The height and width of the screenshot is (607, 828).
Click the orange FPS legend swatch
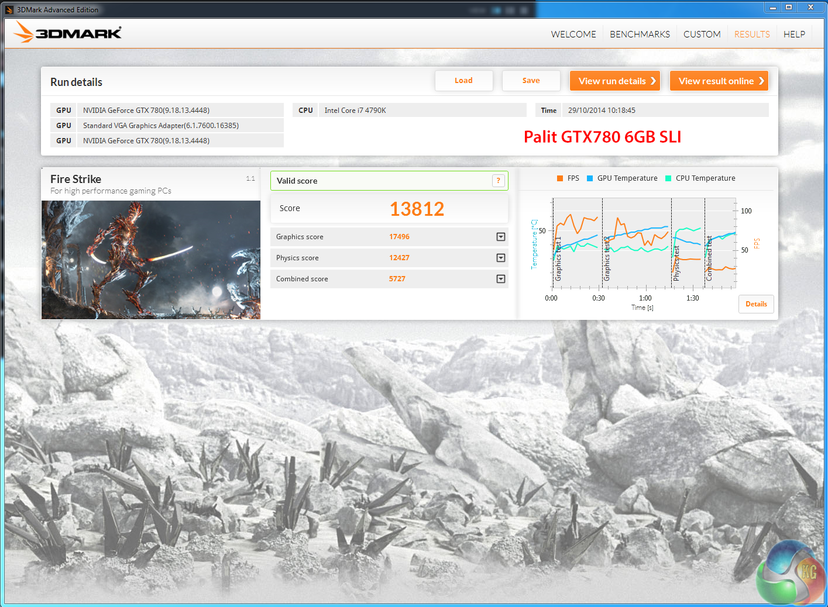point(560,178)
